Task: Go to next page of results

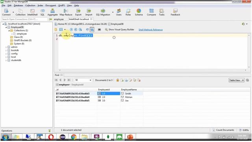Action: [x=65, y=80]
